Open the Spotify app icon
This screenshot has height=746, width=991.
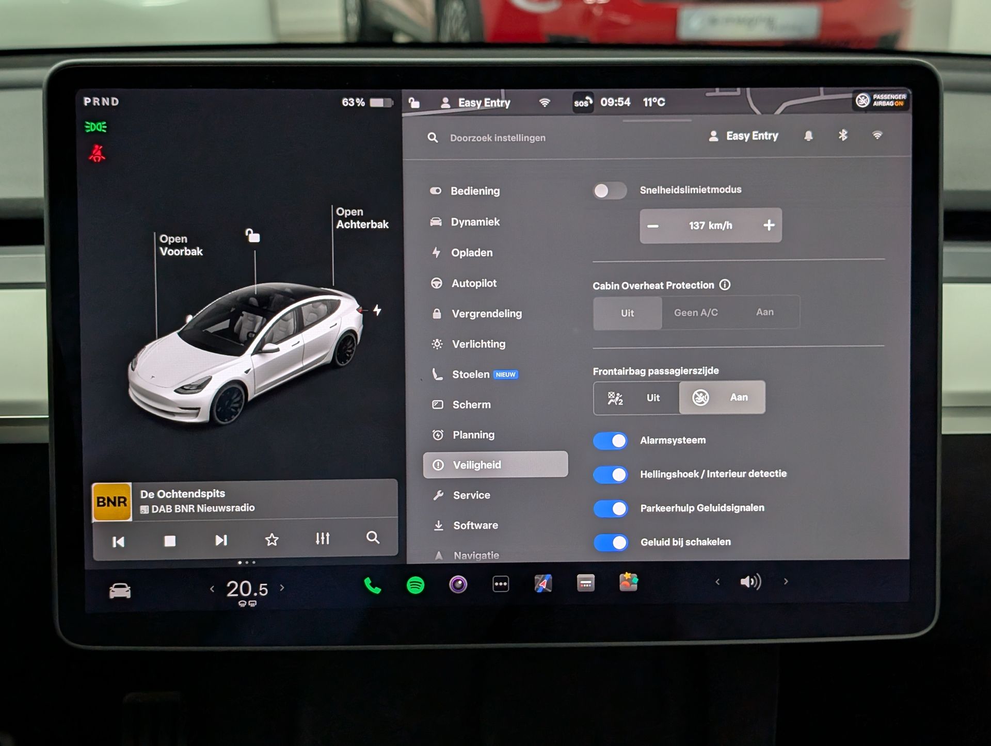click(415, 585)
